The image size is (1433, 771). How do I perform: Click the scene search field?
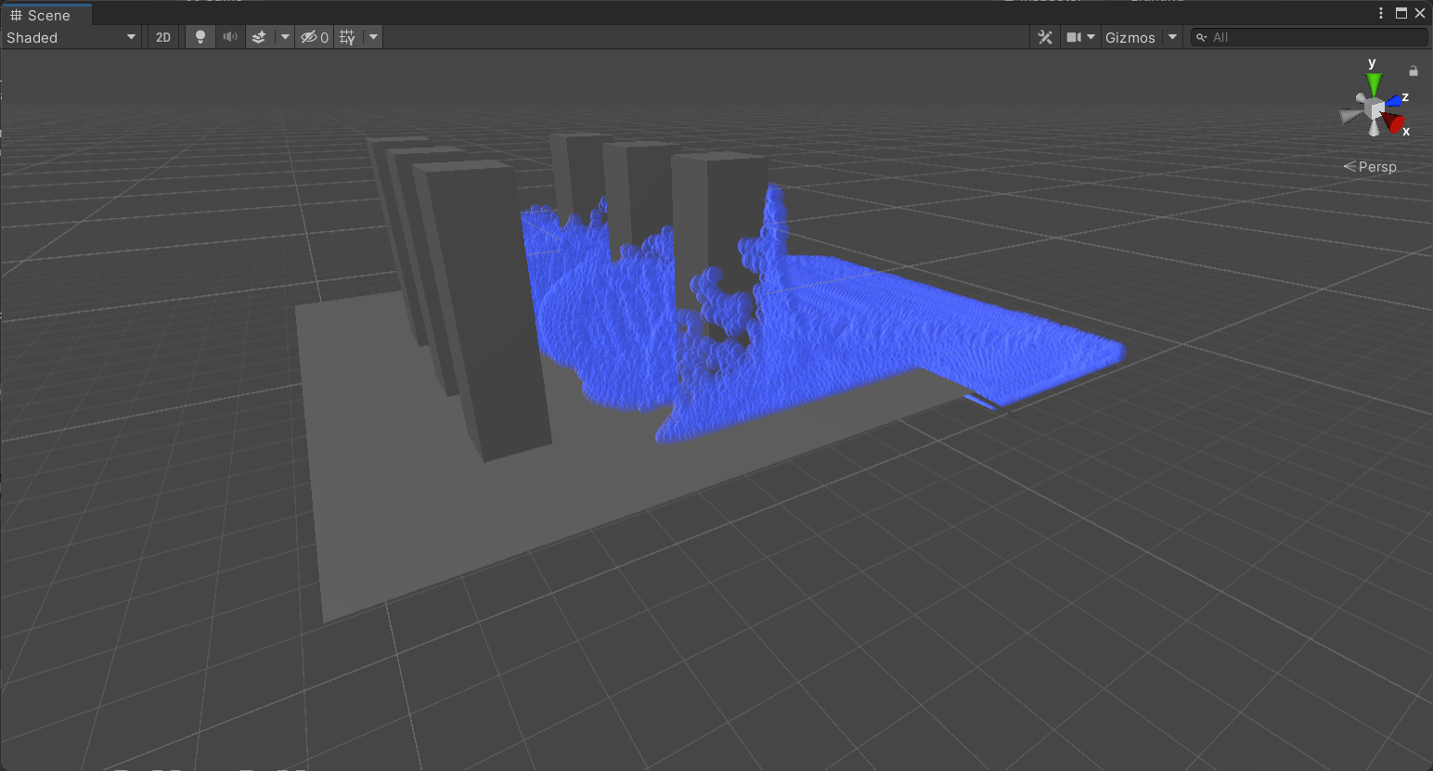1310,37
